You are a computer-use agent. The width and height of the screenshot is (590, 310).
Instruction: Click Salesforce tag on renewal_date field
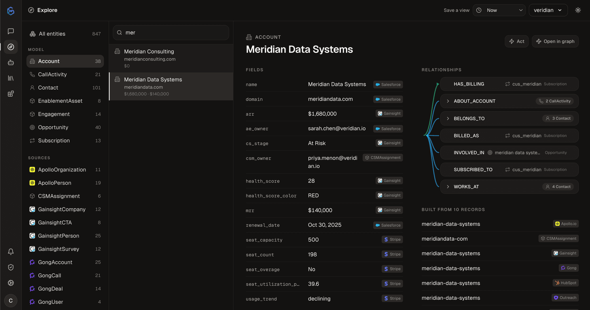click(388, 225)
